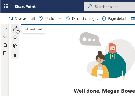Screen dimensions: 135x96
Task: Open the SharePoint app launcher grid
Action: point(6,6)
